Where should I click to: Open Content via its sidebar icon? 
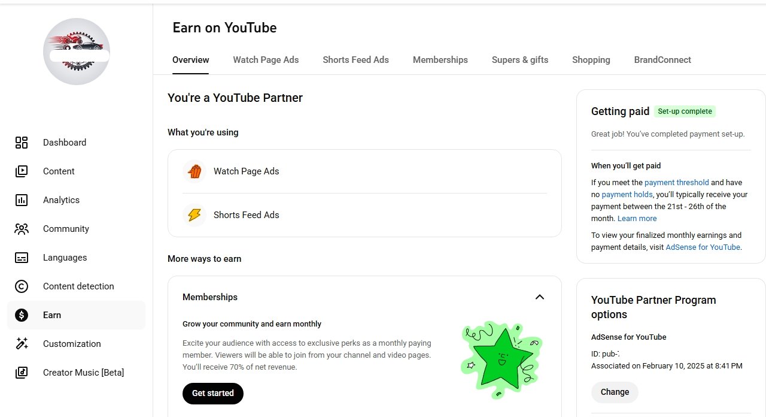point(22,171)
